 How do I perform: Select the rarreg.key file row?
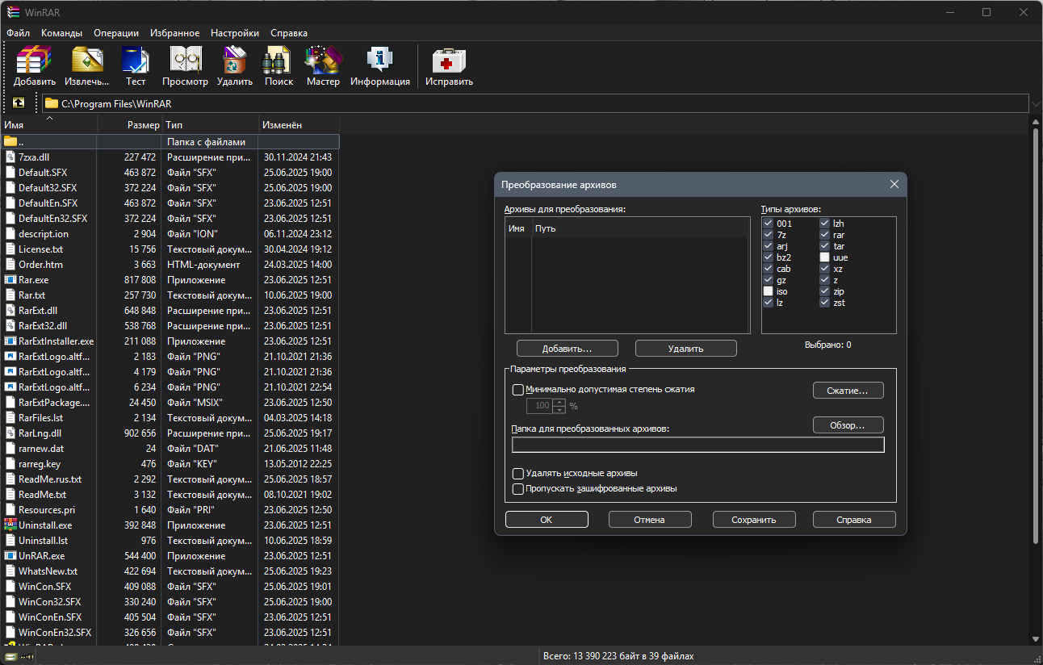(170, 464)
